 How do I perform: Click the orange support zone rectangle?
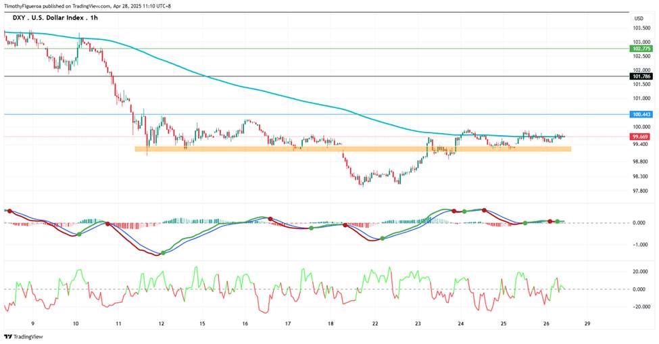click(x=353, y=149)
